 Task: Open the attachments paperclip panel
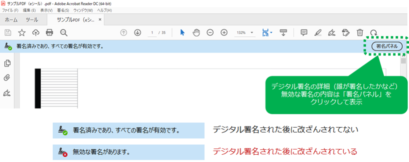(7, 78)
